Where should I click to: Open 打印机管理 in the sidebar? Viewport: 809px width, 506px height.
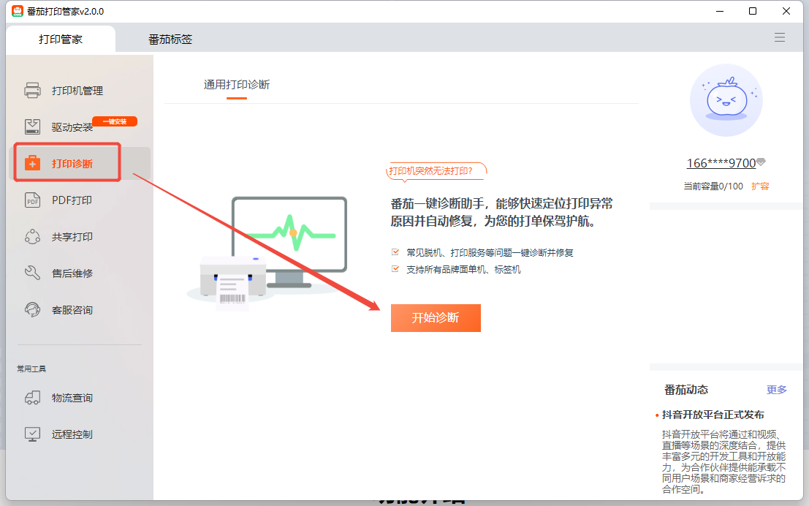[x=77, y=91]
